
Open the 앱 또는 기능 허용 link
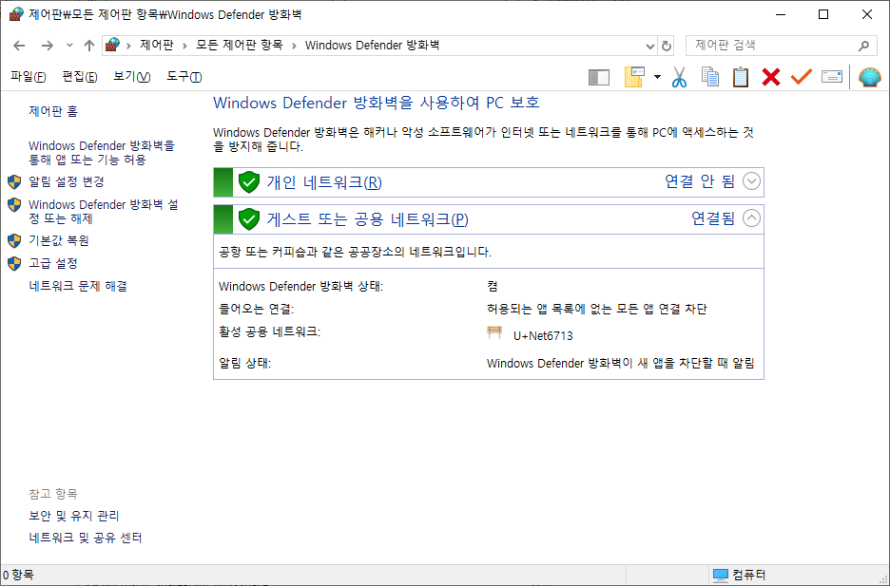[102, 153]
